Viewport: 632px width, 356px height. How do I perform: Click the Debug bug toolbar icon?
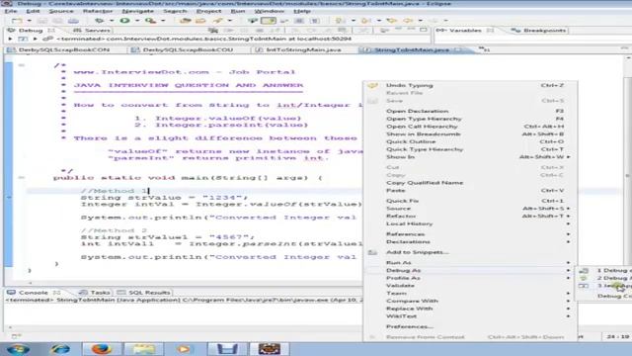[x=99, y=20]
